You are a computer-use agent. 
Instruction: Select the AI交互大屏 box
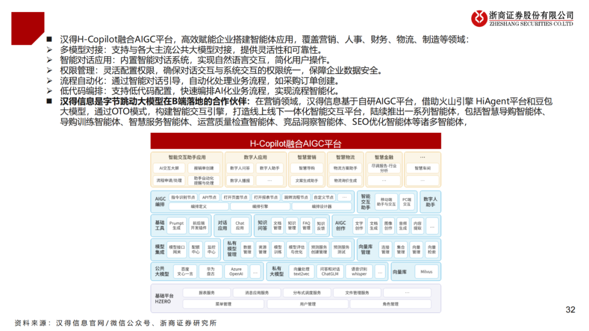169,168
